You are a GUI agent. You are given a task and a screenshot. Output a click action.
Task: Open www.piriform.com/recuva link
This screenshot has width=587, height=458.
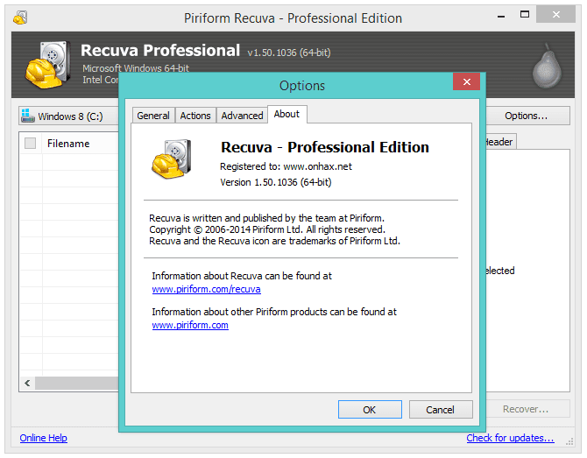pos(206,289)
